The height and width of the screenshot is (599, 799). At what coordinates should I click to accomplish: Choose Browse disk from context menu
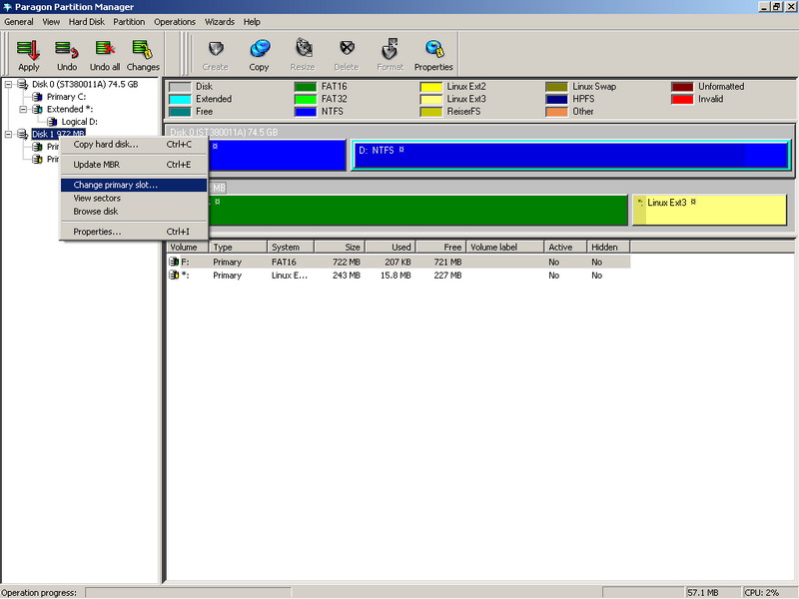(x=134, y=212)
